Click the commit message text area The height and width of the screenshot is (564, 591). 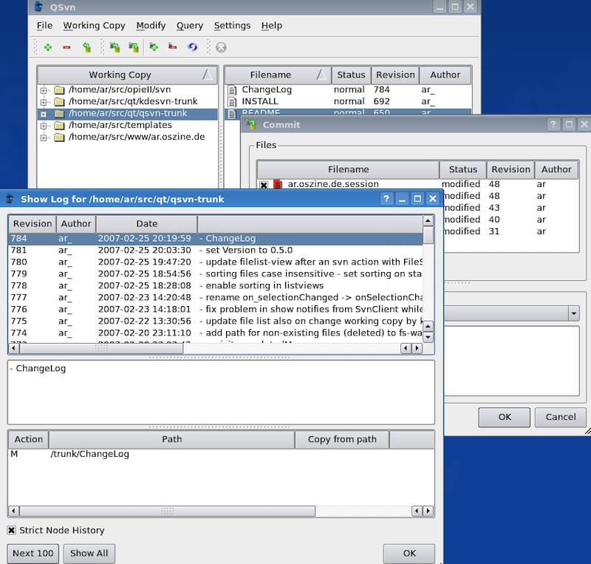tap(511, 361)
